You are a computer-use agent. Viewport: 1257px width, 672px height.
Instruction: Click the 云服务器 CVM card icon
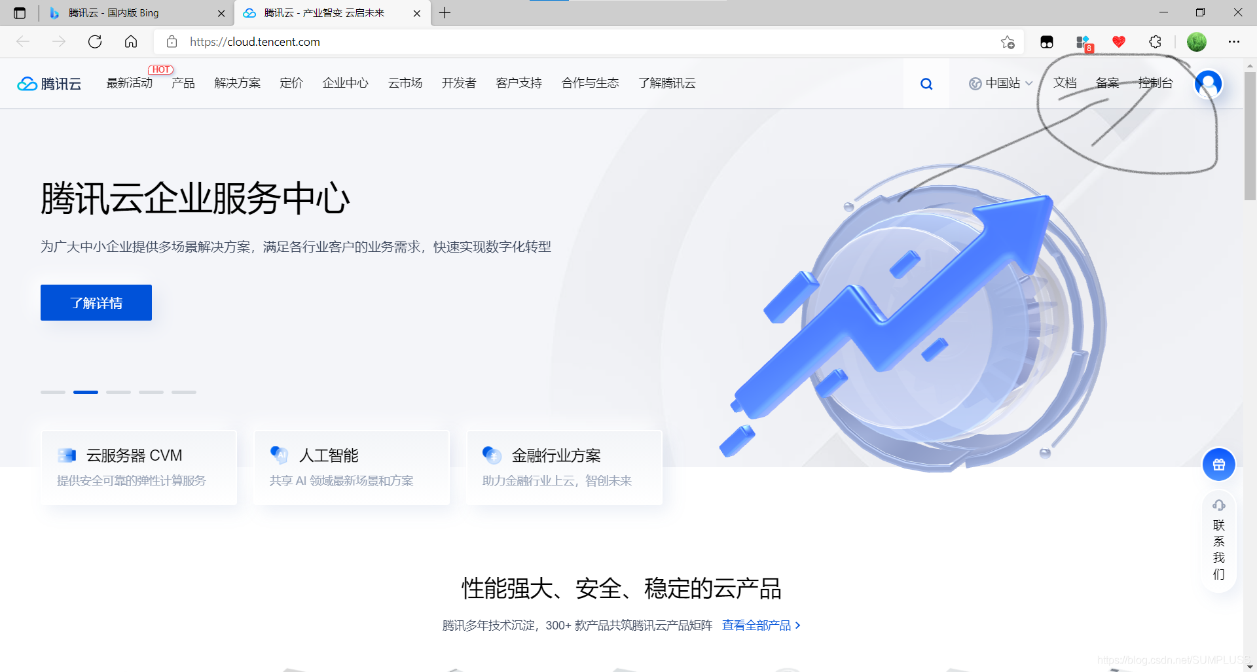pyautogui.click(x=66, y=455)
